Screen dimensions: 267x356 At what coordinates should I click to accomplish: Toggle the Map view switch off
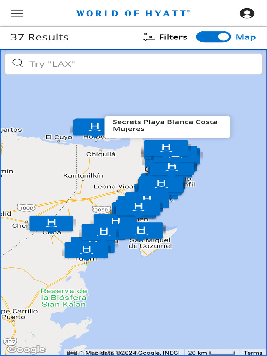213,37
